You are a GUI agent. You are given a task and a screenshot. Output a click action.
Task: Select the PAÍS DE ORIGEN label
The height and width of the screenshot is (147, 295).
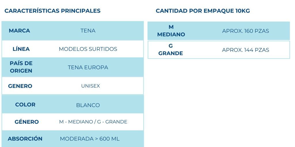pyautogui.click(x=21, y=67)
